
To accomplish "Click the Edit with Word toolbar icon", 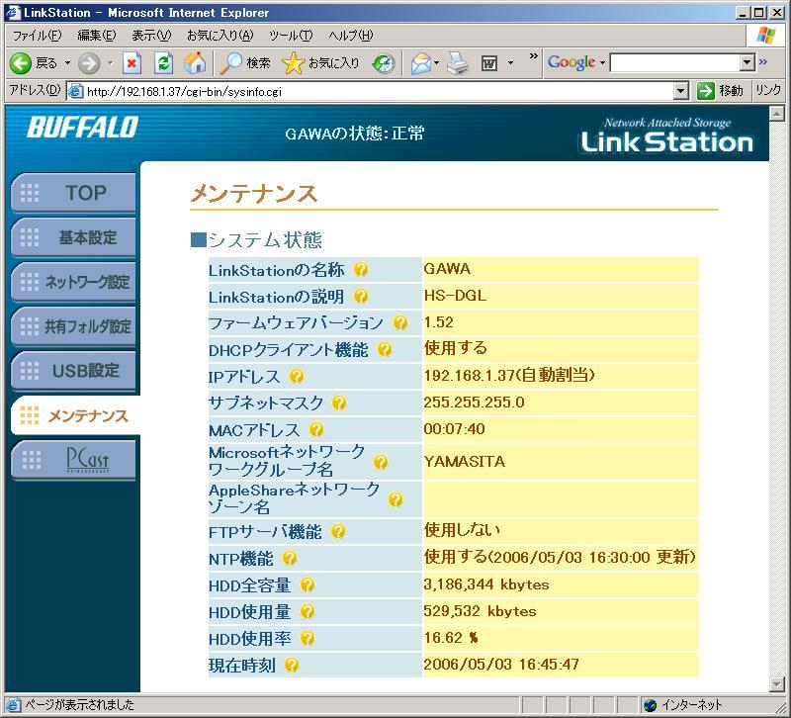I will (x=489, y=63).
